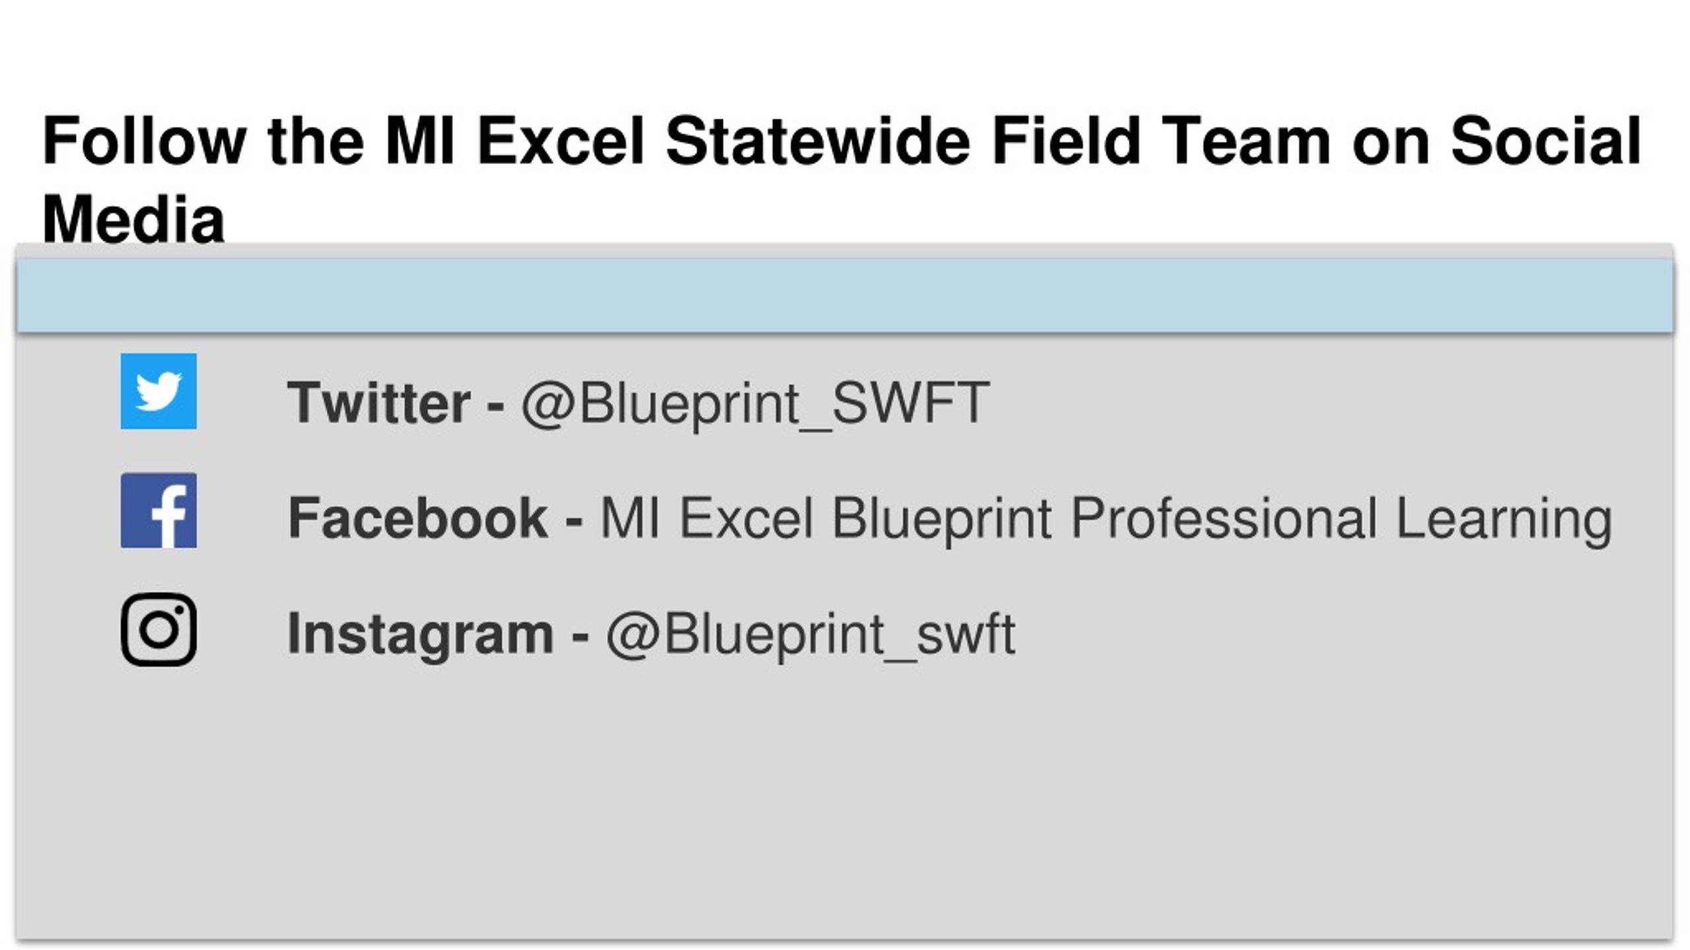
Task: Open the @Blueprint_SWFT Twitter handle
Action: click(x=755, y=404)
